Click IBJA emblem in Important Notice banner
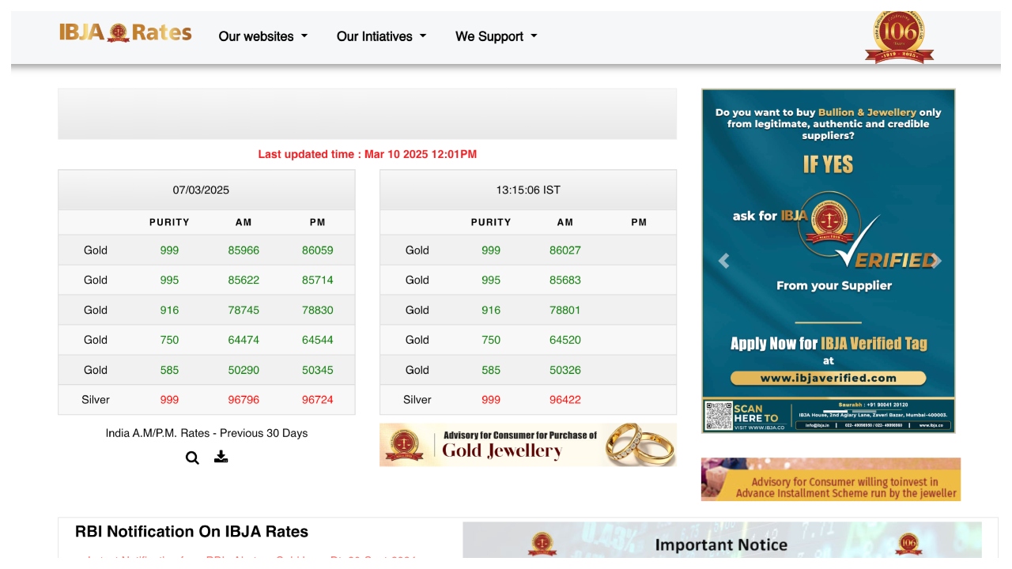This screenshot has width=1012, height=569. pos(542,544)
